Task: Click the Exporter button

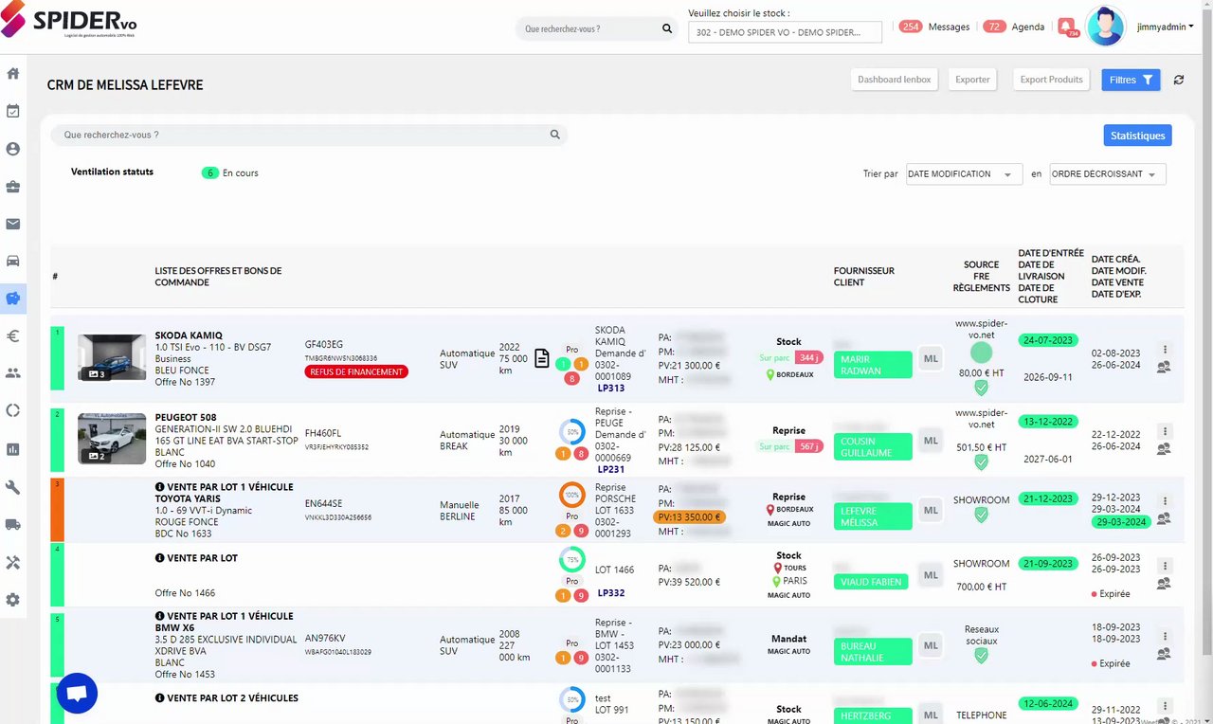Action: (x=972, y=80)
